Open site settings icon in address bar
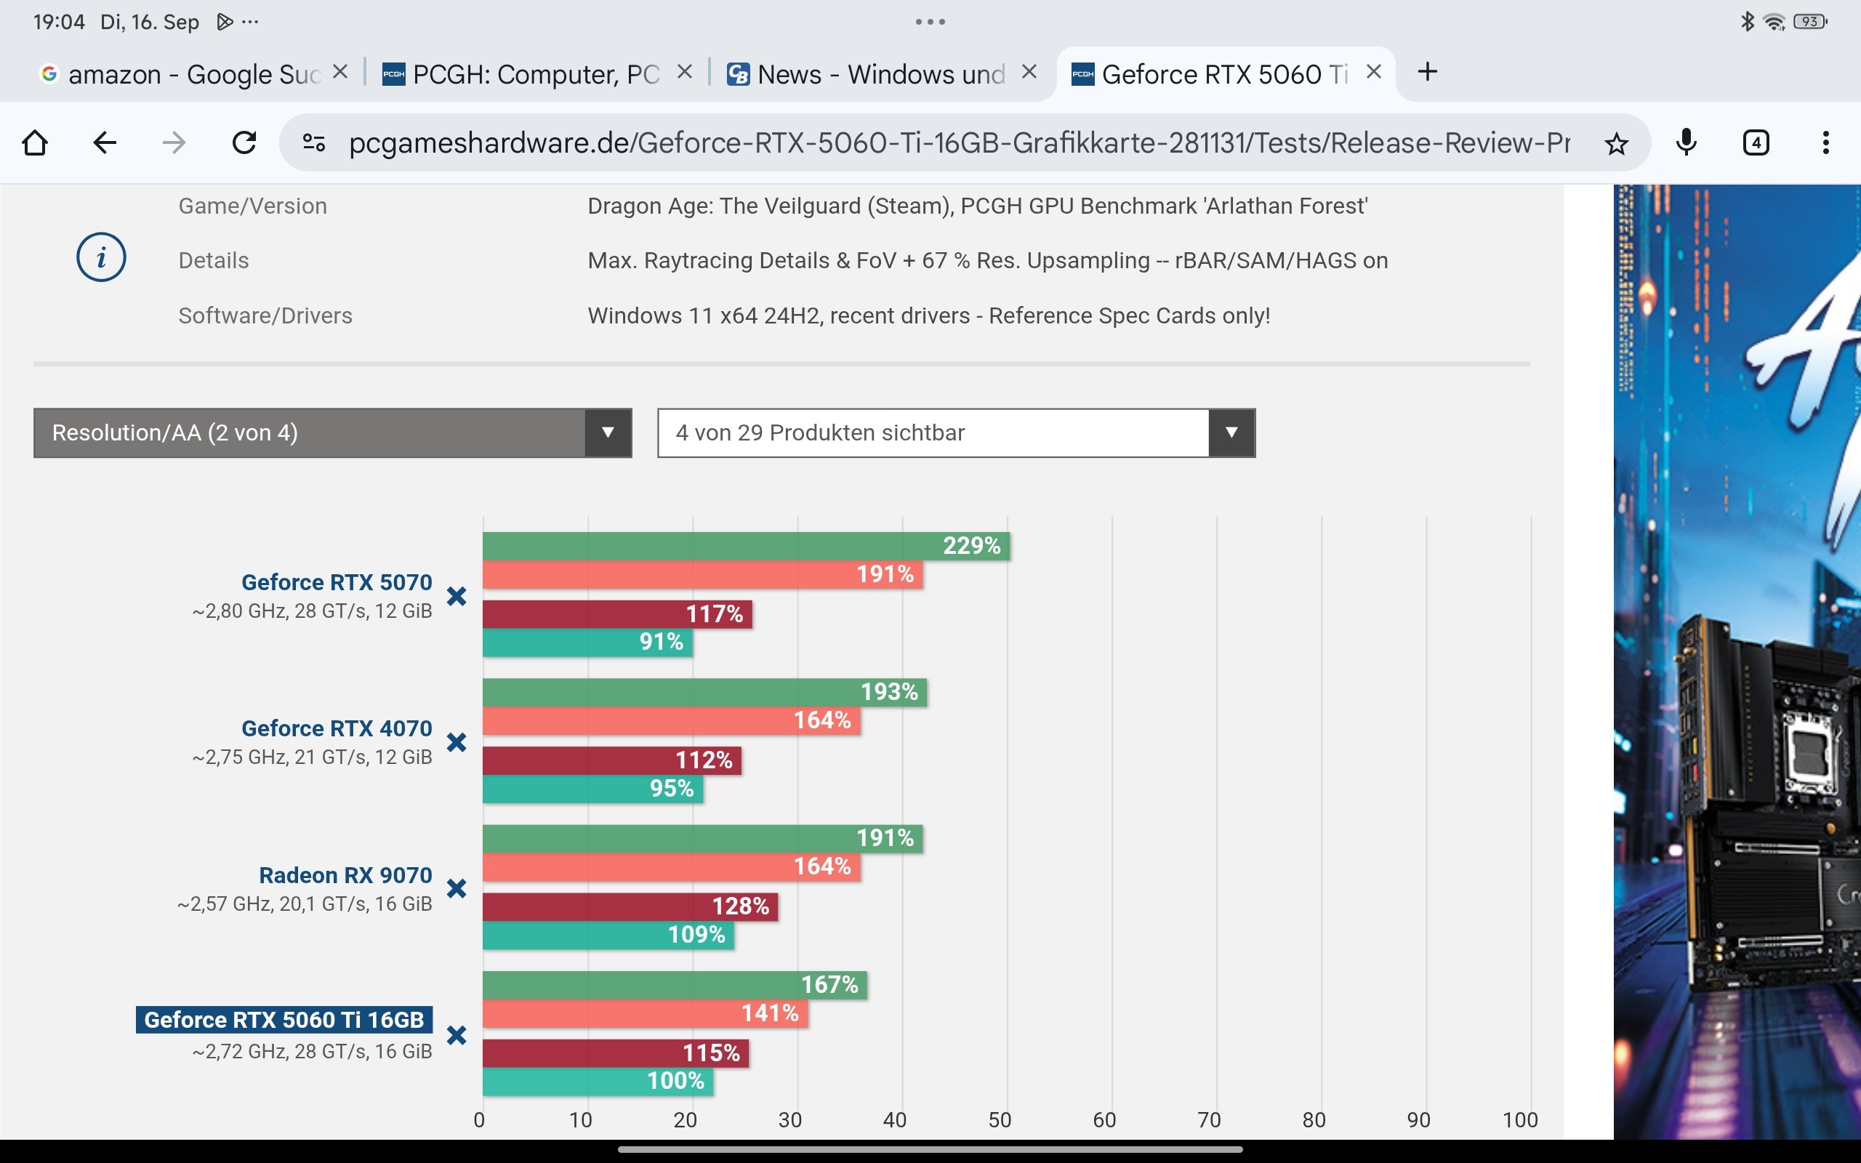The width and height of the screenshot is (1861, 1163). coord(314,143)
